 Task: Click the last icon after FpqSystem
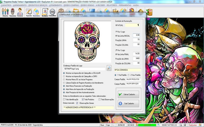pyautogui.click(x=200, y=125)
